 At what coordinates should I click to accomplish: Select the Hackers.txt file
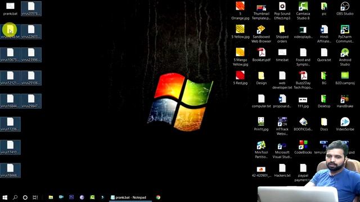pyautogui.click(x=282, y=171)
